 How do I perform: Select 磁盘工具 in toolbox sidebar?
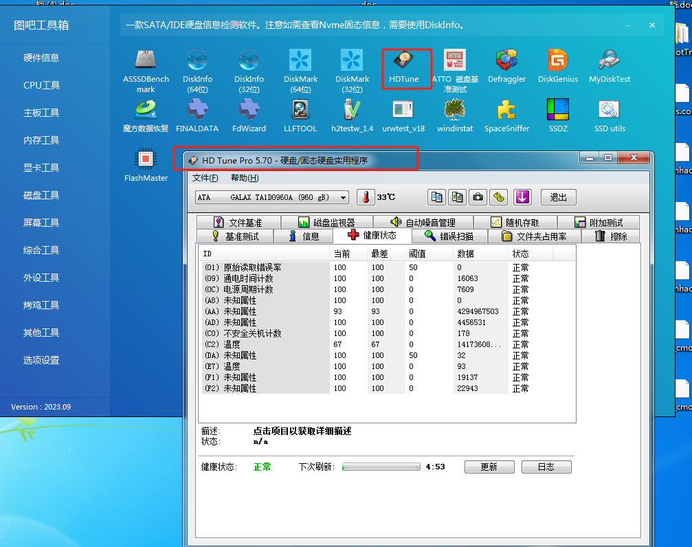[x=41, y=195]
